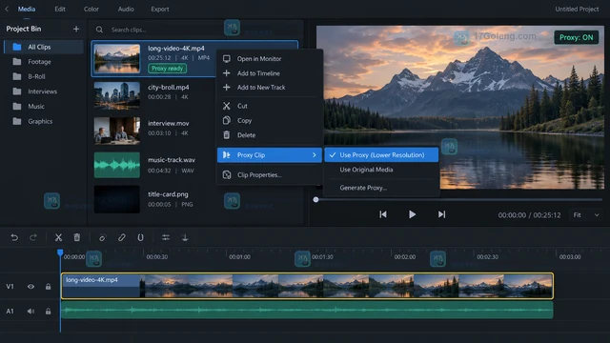610x343 pixels.
Task: Lock the V1 video track
Action: [49, 287]
